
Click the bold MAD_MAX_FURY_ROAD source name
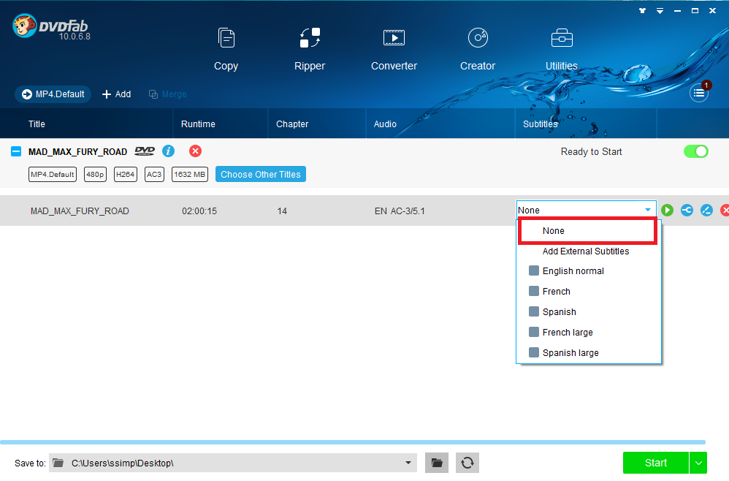(77, 151)
